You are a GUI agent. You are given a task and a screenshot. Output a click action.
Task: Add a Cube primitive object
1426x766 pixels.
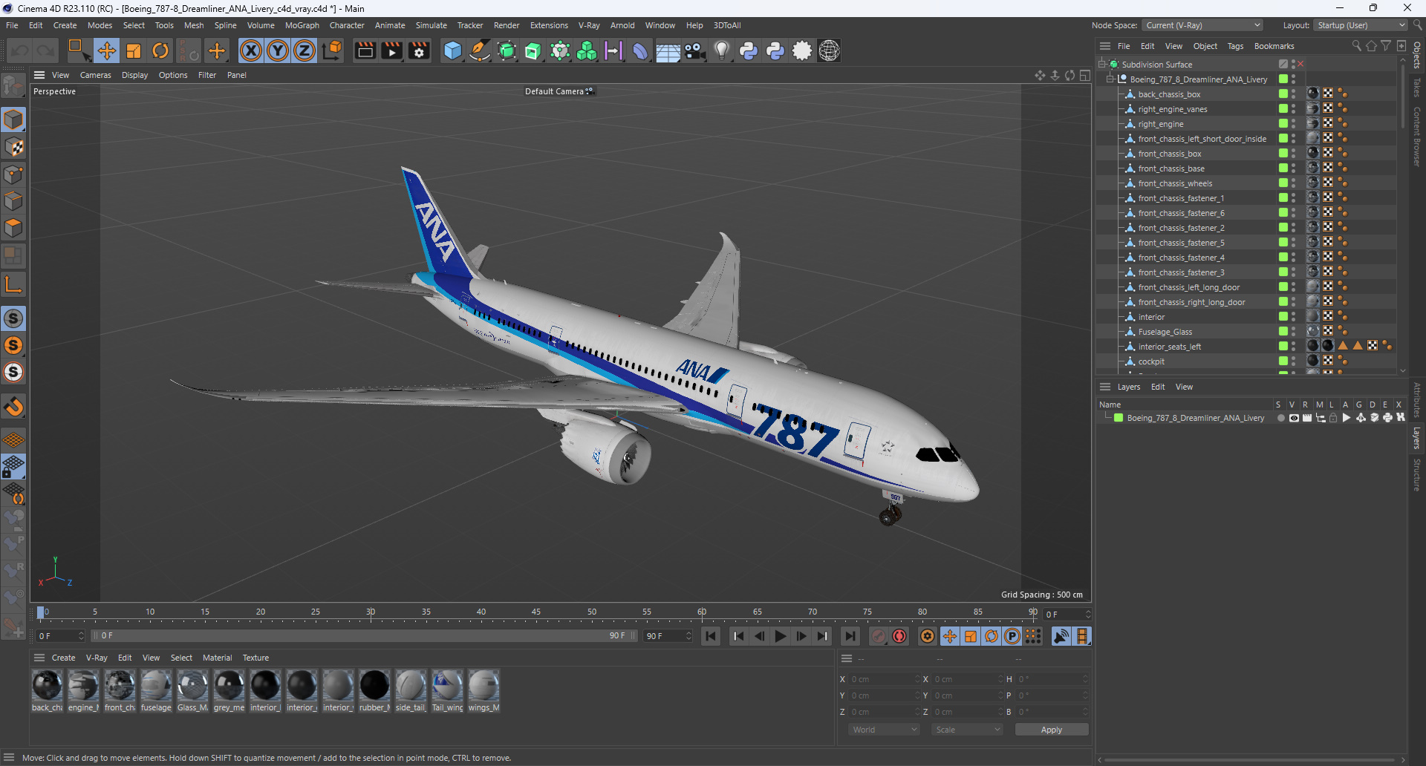click(452, 50)
